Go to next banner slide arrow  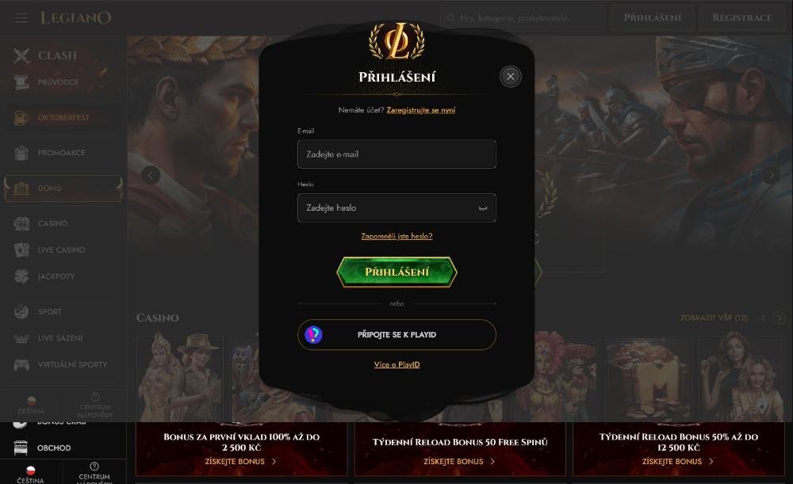tap(772, 175)
